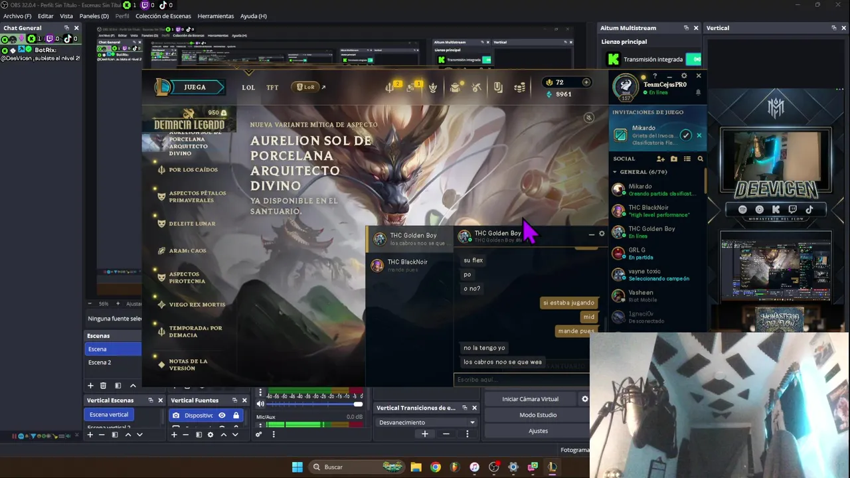
Task: Open Ajustes in the OBS controls
Action: pos(538,431)
